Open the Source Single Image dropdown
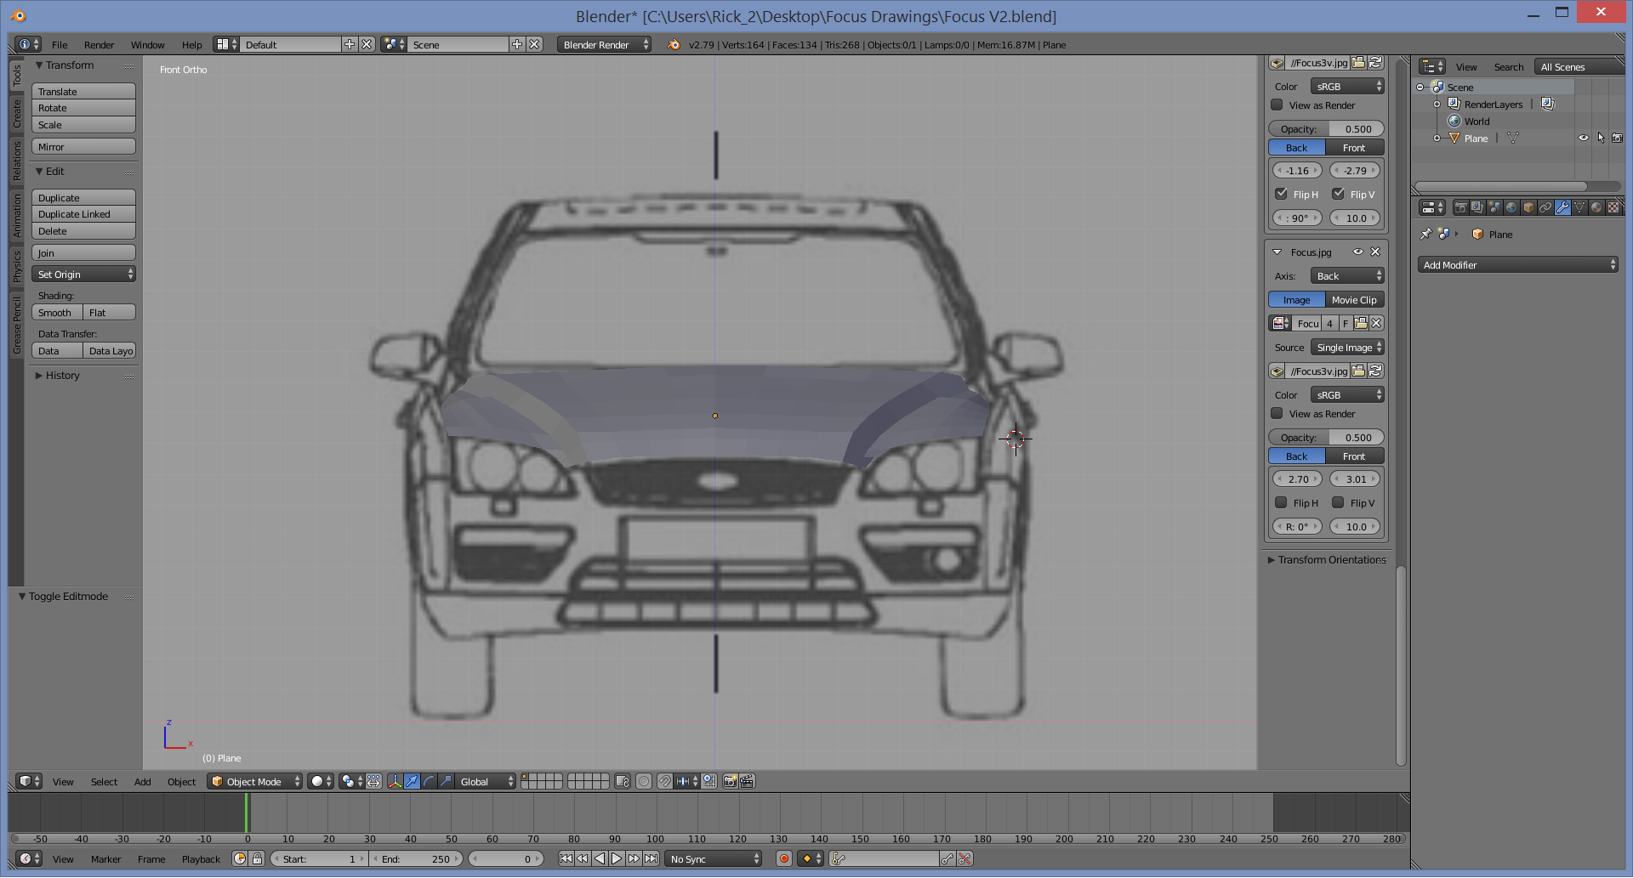The width and height of the screenshot is (1633, 878). [1347, 347]
